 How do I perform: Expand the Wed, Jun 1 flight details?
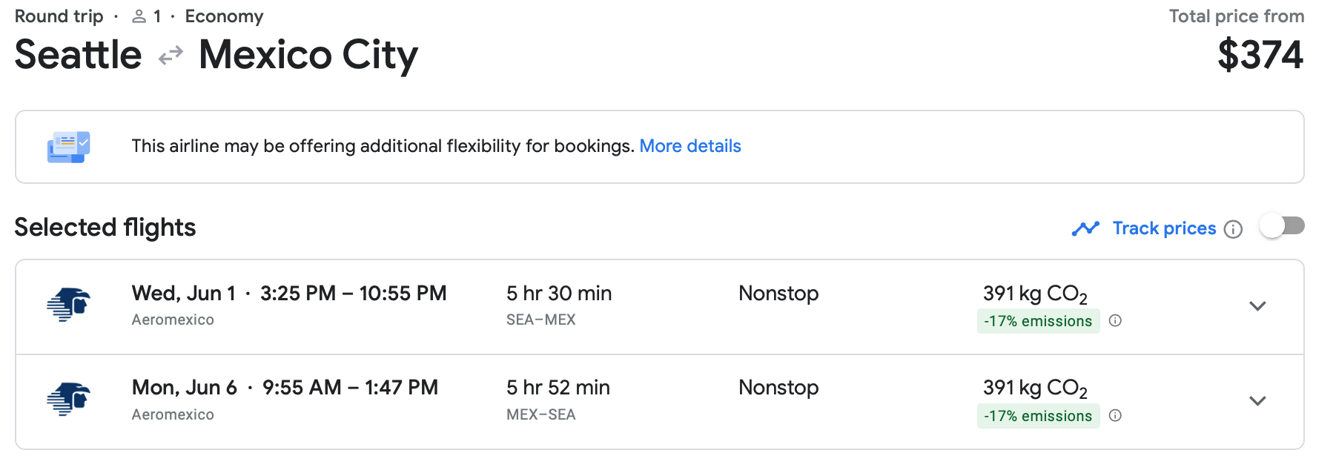[x=1257, y=305]
